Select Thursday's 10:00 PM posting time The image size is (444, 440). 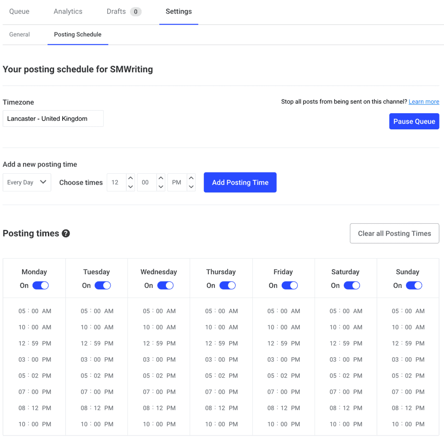[x=221, y=424]
